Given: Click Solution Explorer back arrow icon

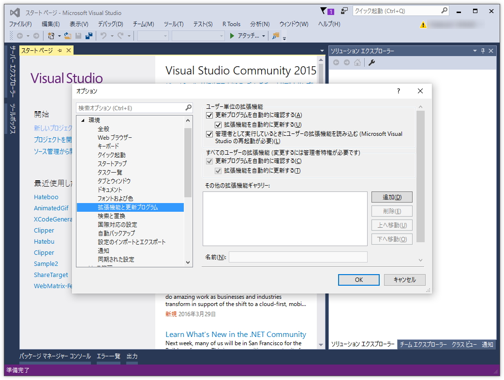Looking at the screenshot, I should pyautogui.click(x=336, y=62).
